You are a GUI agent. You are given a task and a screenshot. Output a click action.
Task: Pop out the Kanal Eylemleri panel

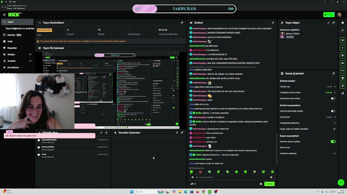(x=333, y=73)
